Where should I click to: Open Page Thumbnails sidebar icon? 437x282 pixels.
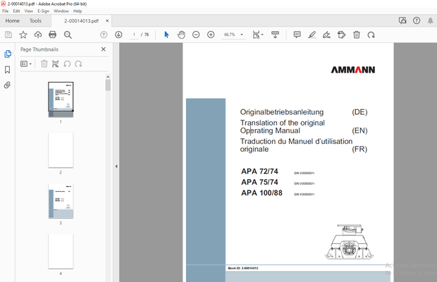pyautogui.click(x=8, y=54)
